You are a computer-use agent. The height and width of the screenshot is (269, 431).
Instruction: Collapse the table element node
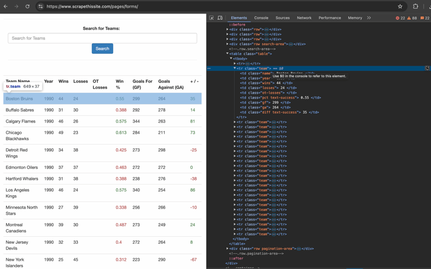[228, 54]
